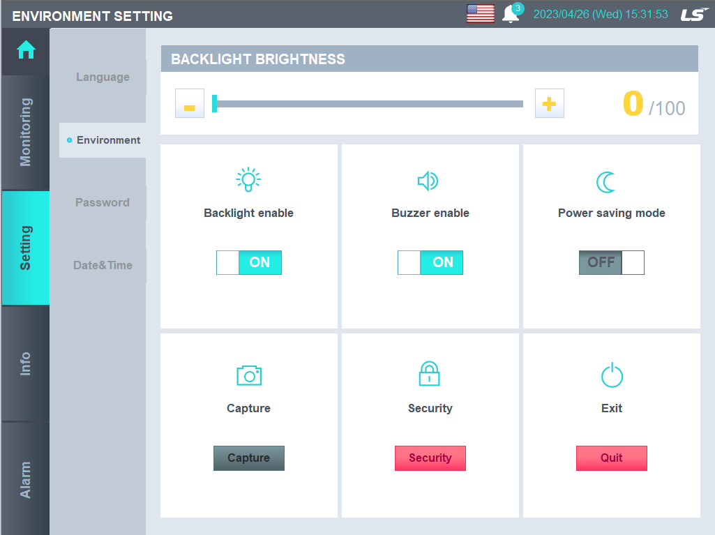
Task: Open the Alarm side tab
Action: (26, 479)
